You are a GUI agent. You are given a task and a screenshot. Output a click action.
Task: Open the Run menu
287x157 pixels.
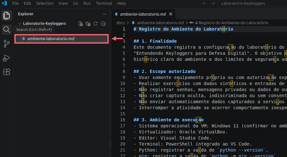tap(87, 3)
